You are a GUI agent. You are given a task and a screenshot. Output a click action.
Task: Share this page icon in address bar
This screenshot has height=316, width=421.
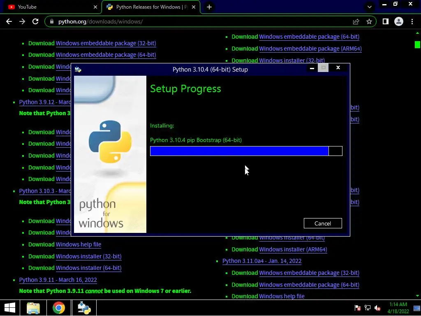coord(356,21)
